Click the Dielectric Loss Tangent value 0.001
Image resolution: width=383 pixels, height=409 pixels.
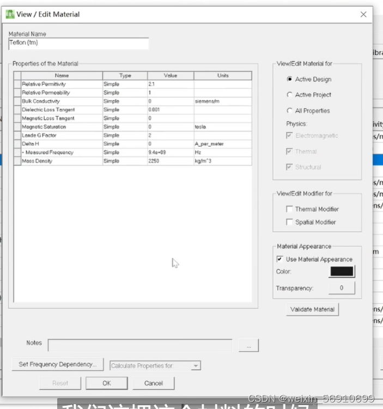(x=171, y=110)
